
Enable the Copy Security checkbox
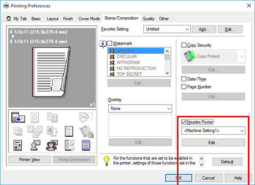pyautogui.click(x=184, y=45)
